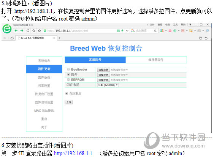Open 固件备份 in the sidebar
The height and width of the screenshot is (157, 214).
click(44, 78)
